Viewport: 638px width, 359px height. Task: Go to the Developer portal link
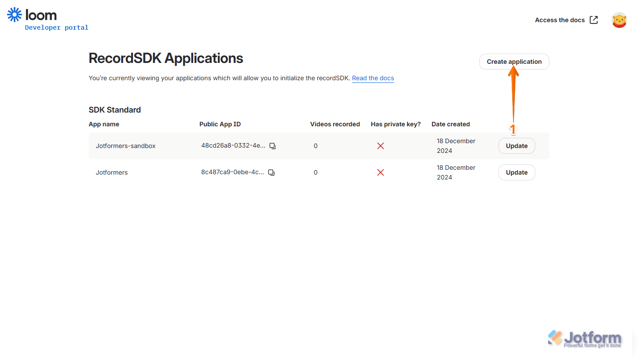coord(56,27)
